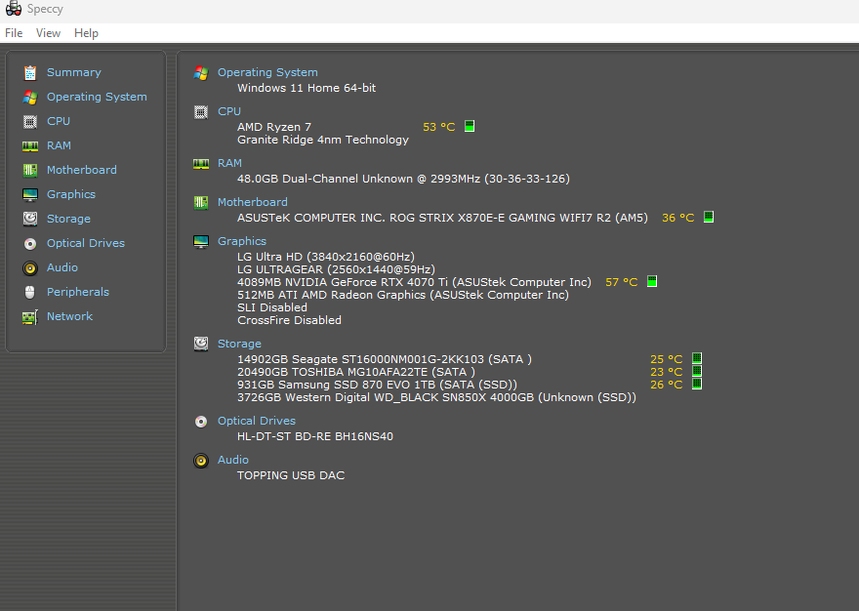The image size is (859, 611).
Task: Click the green temperature indicator next to GPU 57 °C
Action: tap(652, 282)
